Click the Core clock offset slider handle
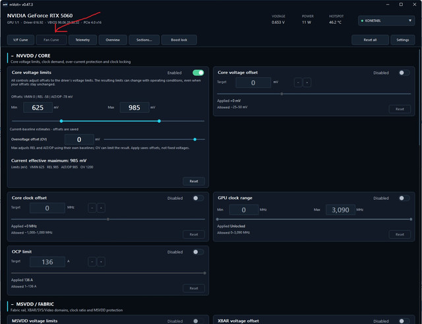This screenshot has height=324, width=422. tap(108, 219)
